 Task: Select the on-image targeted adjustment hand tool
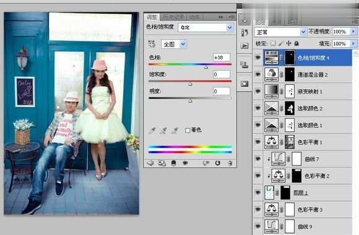pos(152,44)
